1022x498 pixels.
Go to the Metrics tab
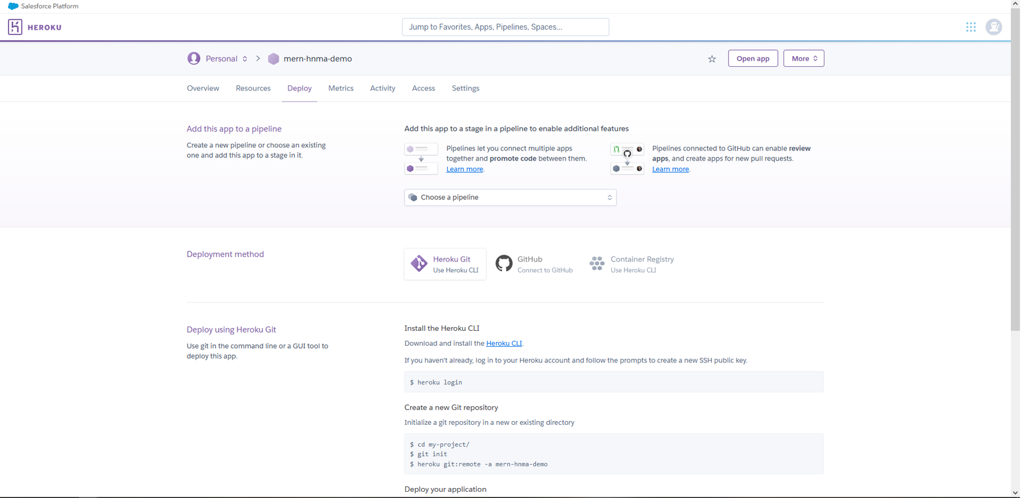click(341, 89)
